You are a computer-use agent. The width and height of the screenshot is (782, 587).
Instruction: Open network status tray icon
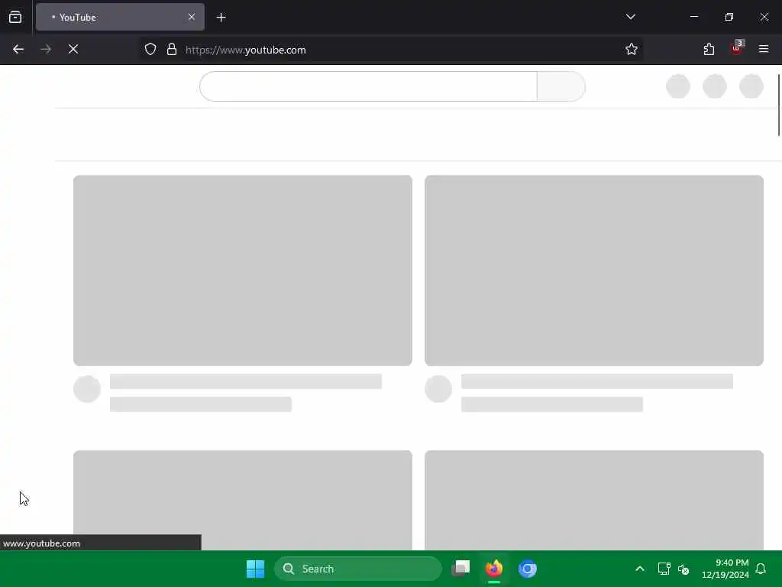(664, 569)
